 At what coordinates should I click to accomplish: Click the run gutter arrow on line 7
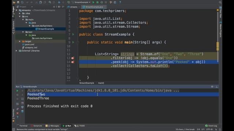click(x=73, y=35)
